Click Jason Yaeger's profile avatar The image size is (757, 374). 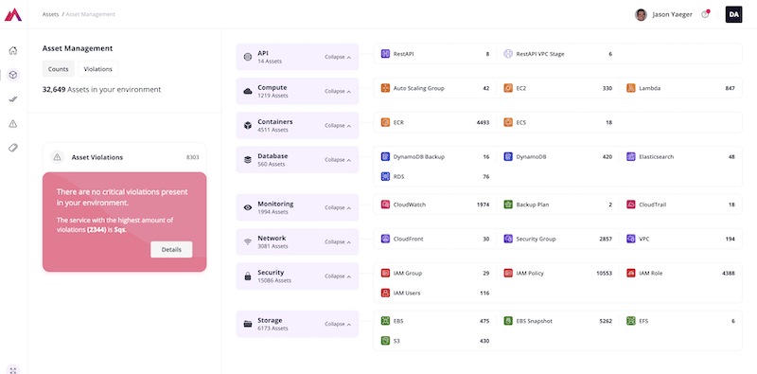click(641, 14)
